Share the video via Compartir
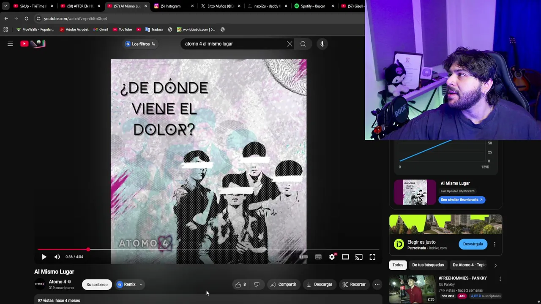Viewport: 541px width, 304px height. (283, 285)
